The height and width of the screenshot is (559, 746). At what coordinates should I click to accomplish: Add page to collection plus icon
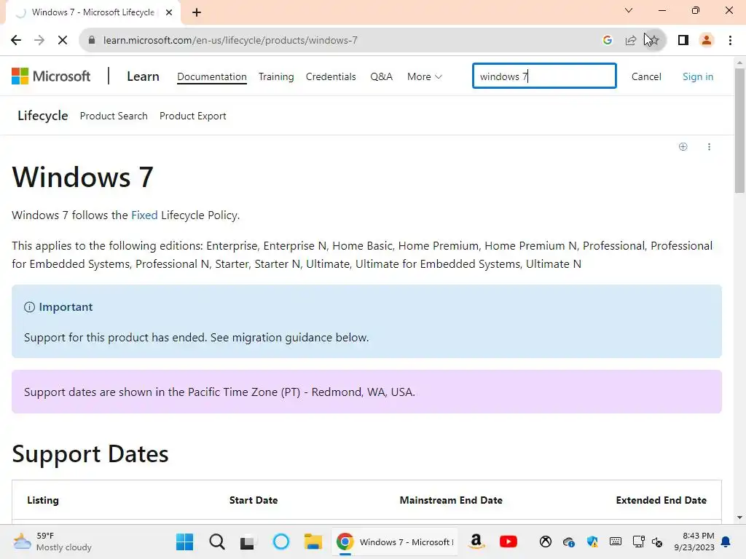(683, 146)
